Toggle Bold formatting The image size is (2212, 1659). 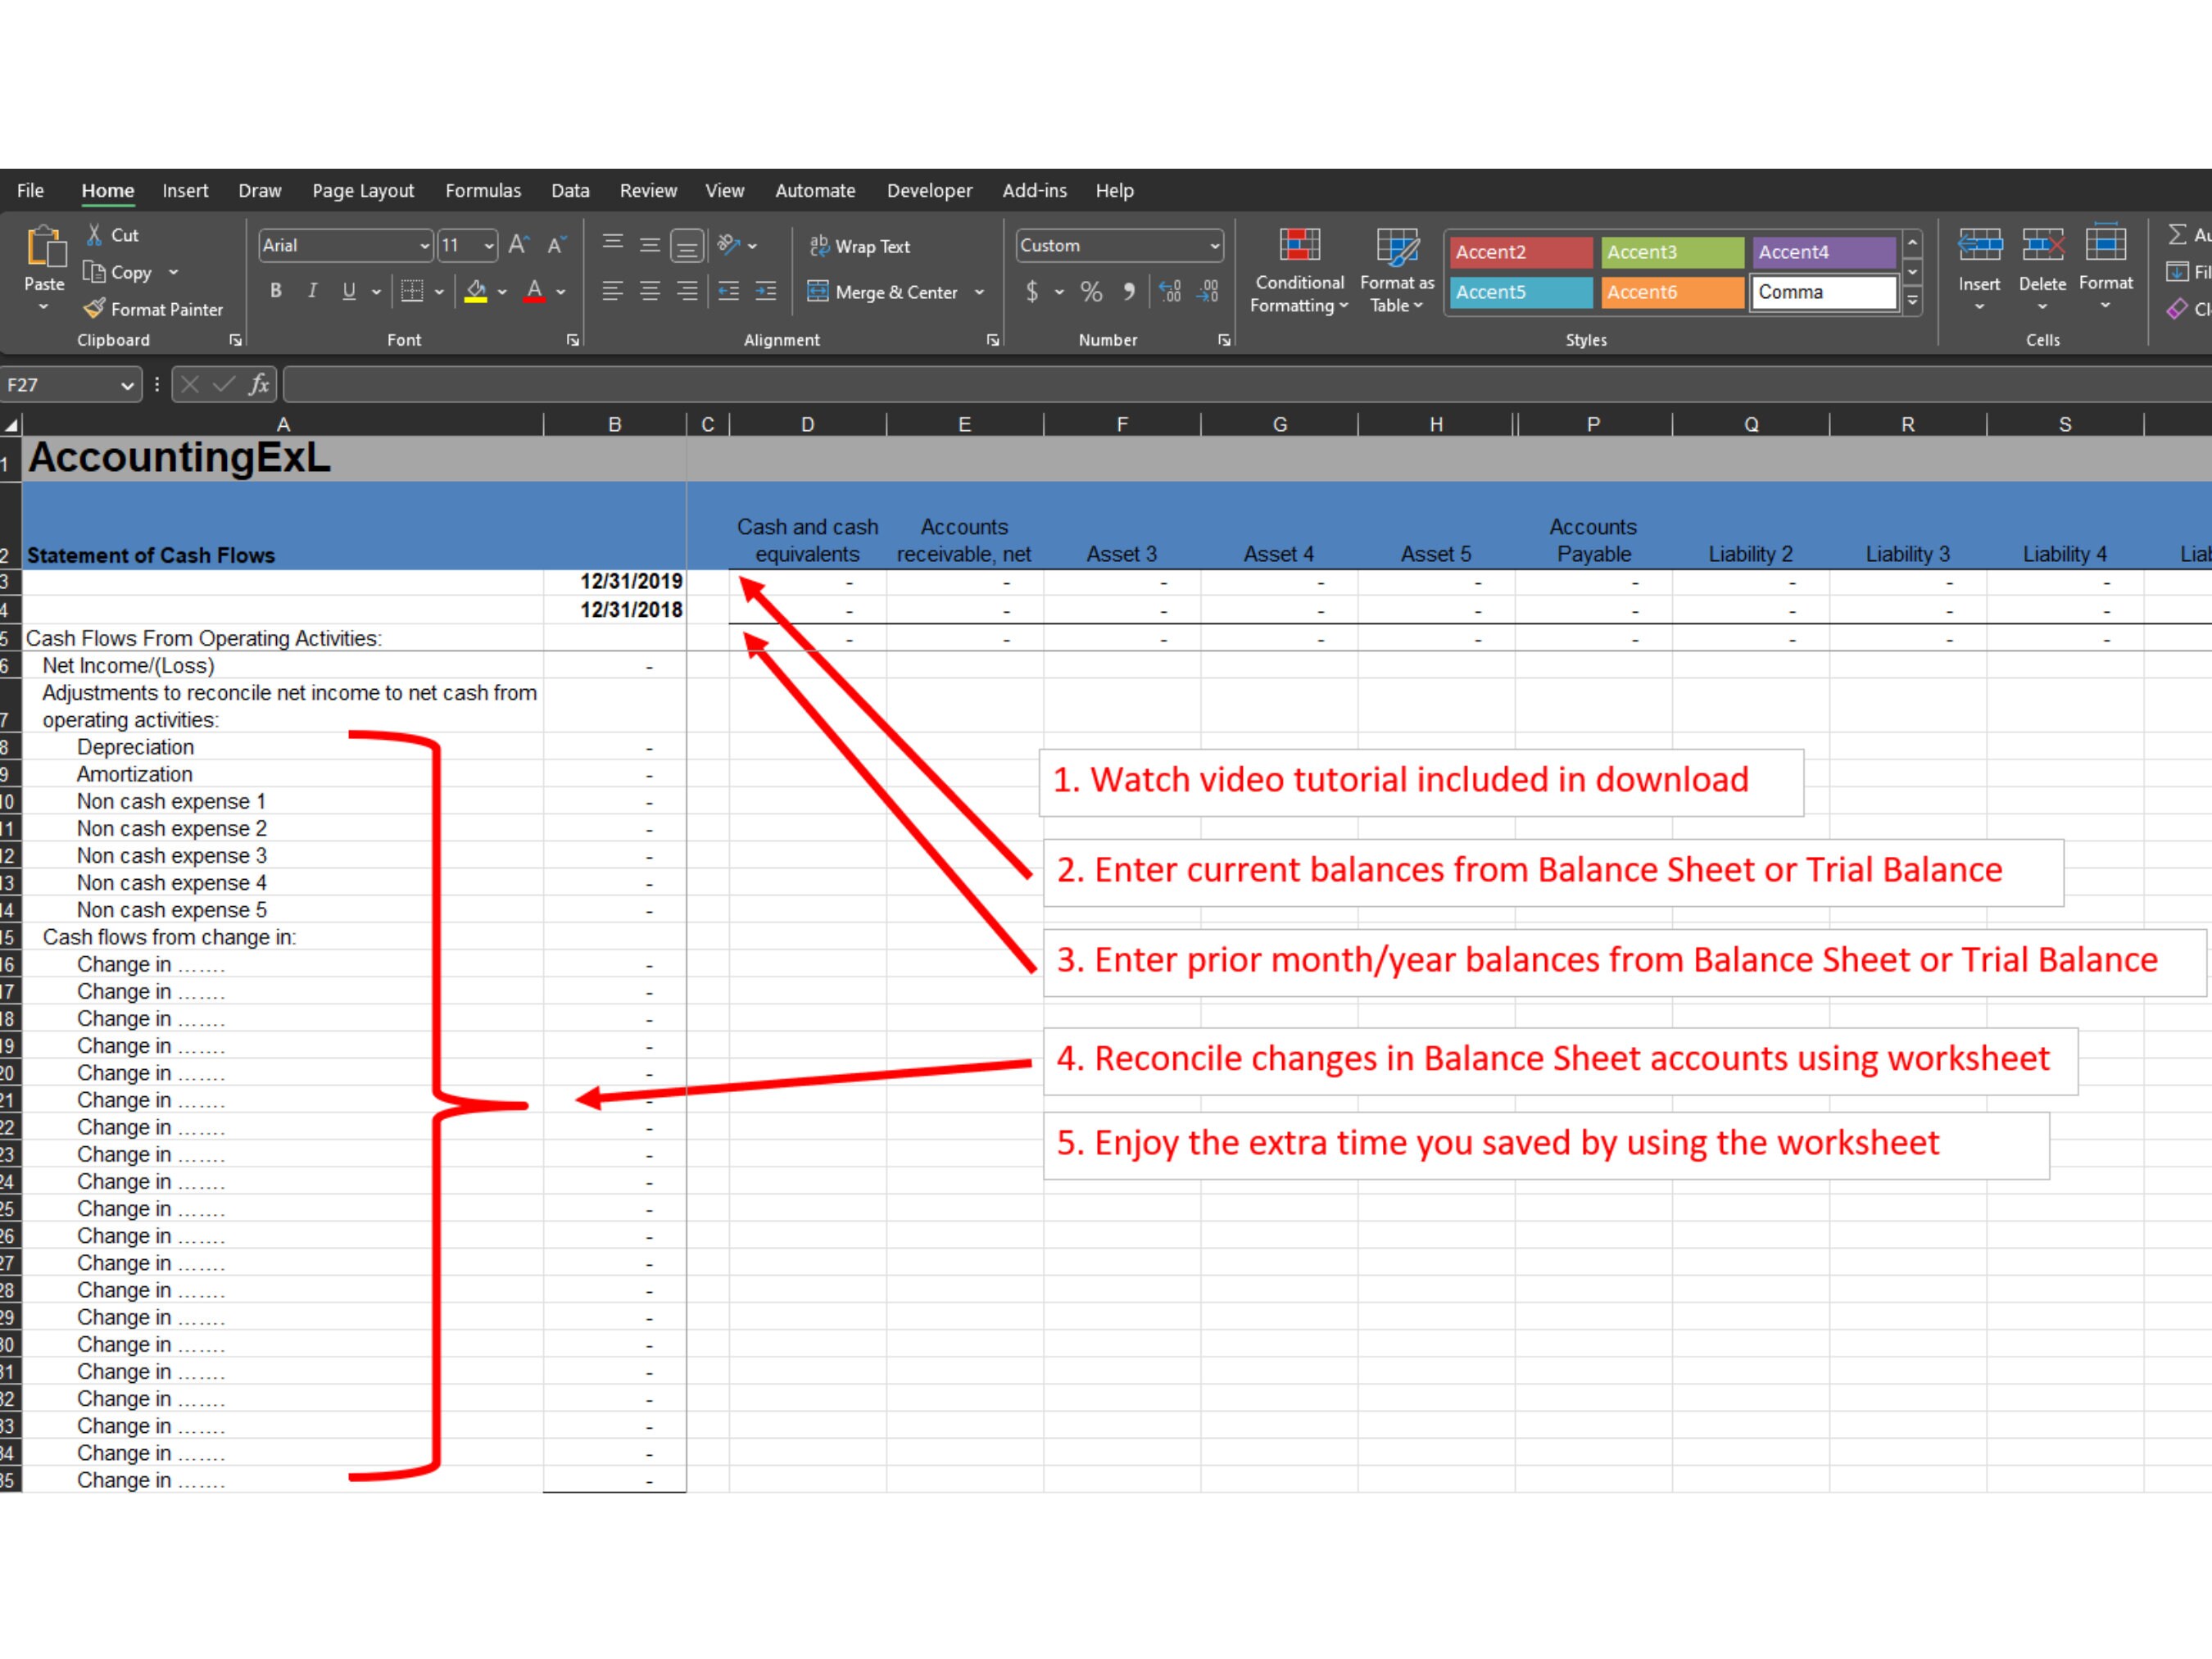(276, 291)
